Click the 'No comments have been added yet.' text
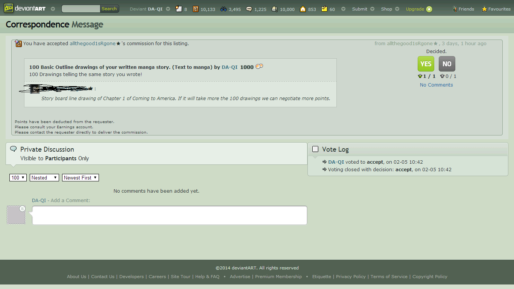This screenshot has height=289, width=514. click(x=157, y=191)
